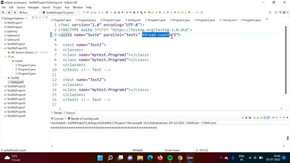Collapse the src folder node
This screenshot has height=163, width=290.
(x=5, y=57)
